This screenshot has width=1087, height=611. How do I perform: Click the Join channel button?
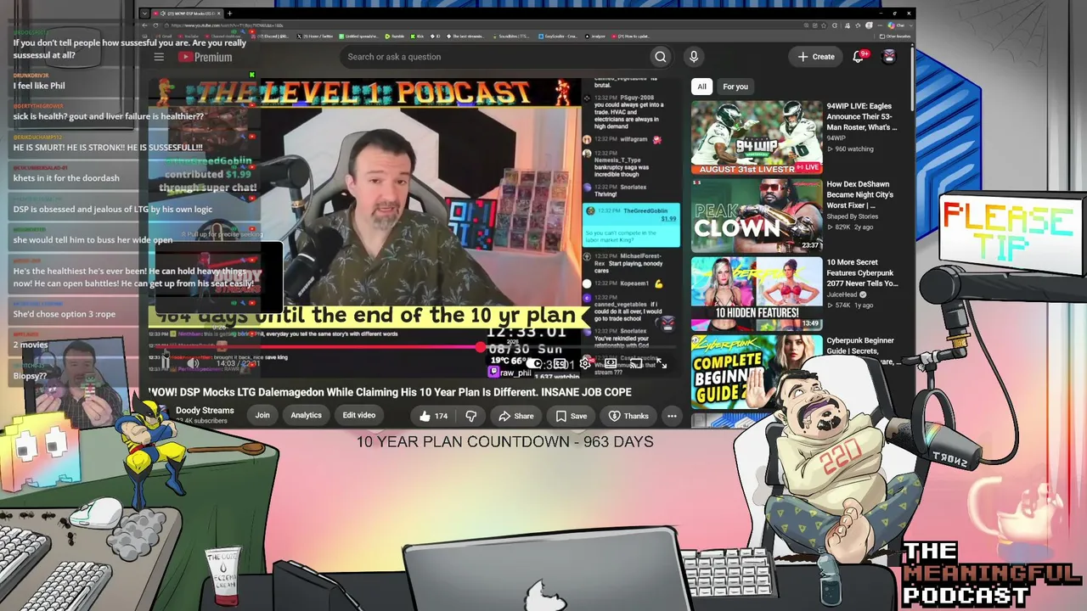point(262,416)
